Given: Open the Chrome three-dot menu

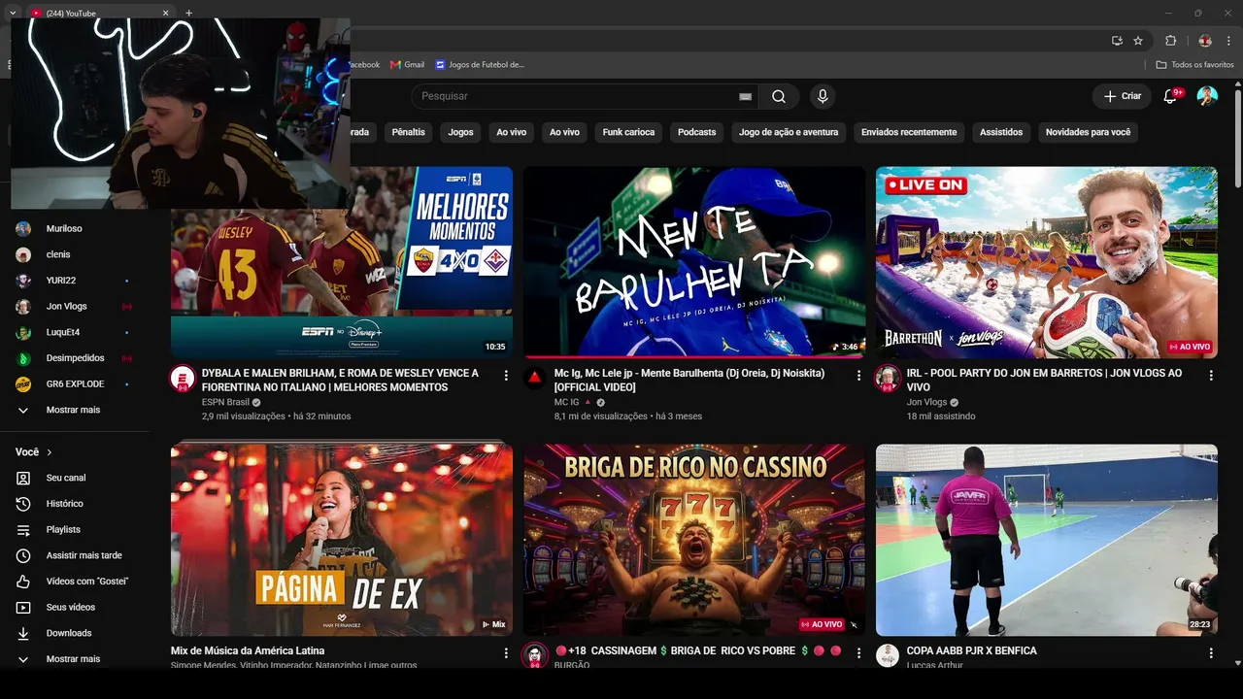Looking at the screenshot, I should pyautogui.click(x=1228, y=41).
